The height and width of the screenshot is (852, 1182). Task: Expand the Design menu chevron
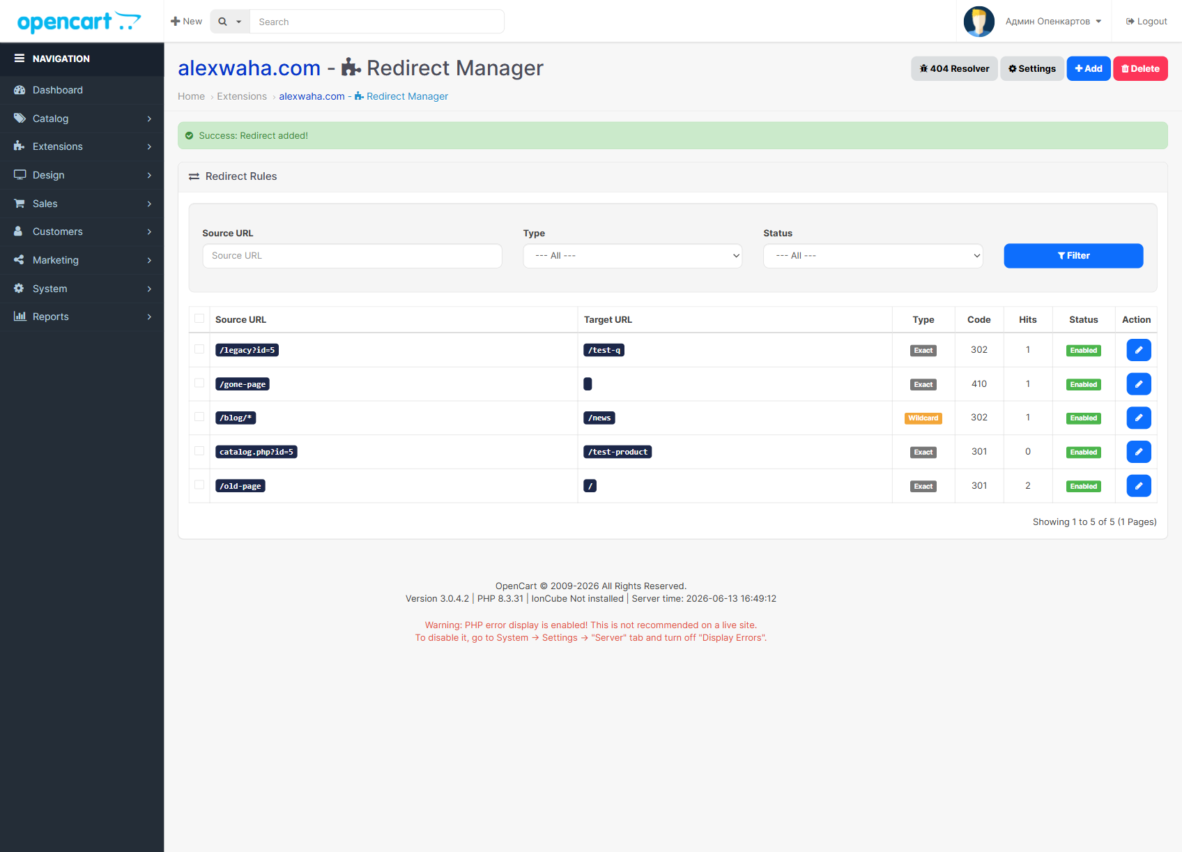pos(149,175)
